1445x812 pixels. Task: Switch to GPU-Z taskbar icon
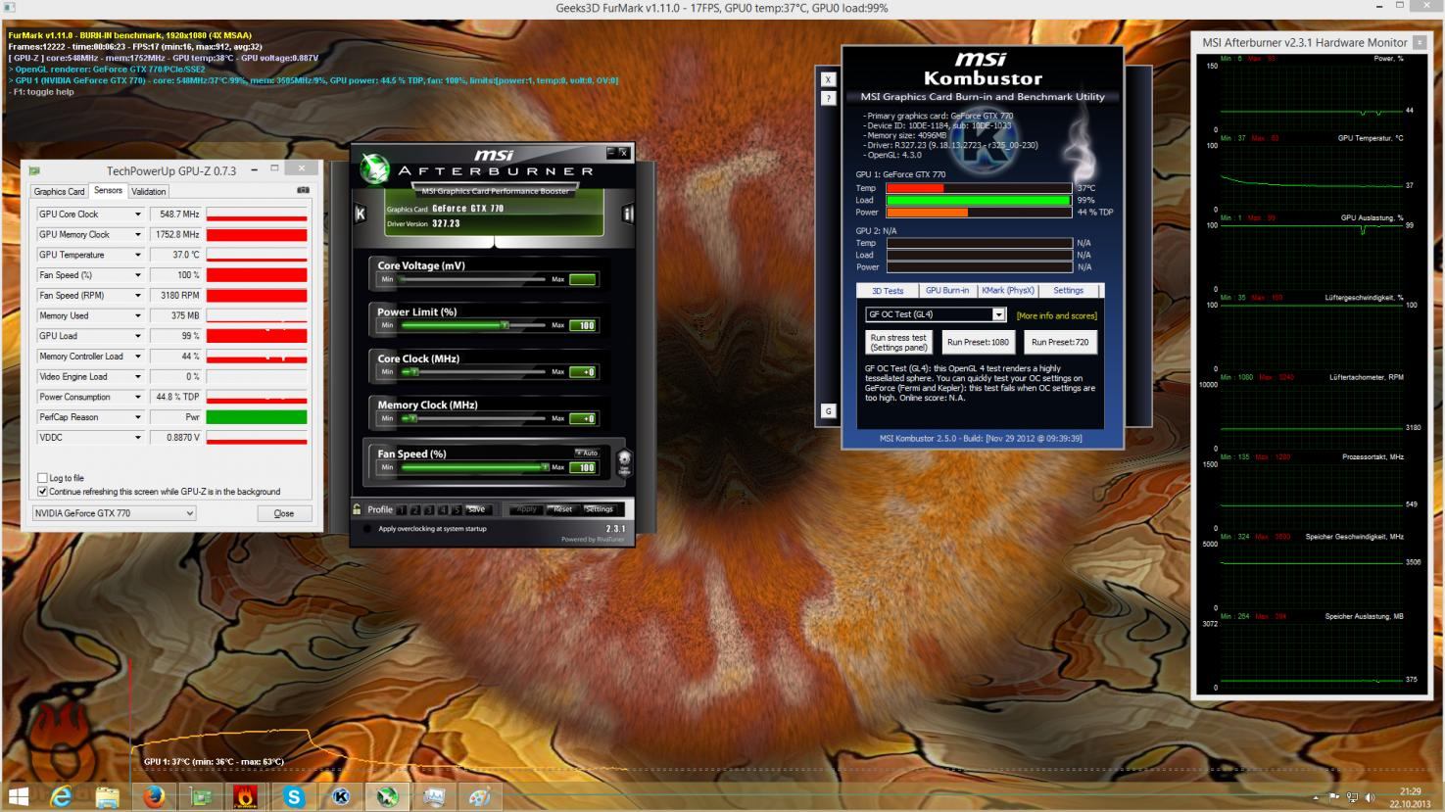click(201, 797)
